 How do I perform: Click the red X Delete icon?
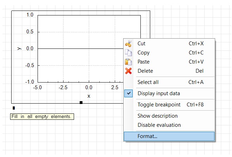point(129,71)
